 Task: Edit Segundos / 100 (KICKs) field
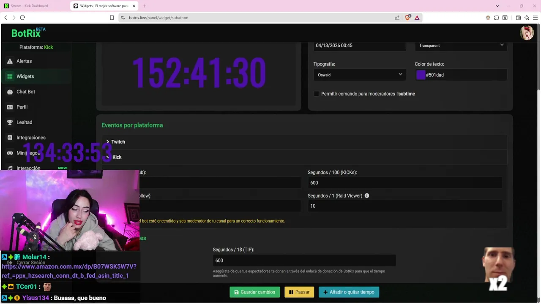pyautogui.click(x=405, y=183)
